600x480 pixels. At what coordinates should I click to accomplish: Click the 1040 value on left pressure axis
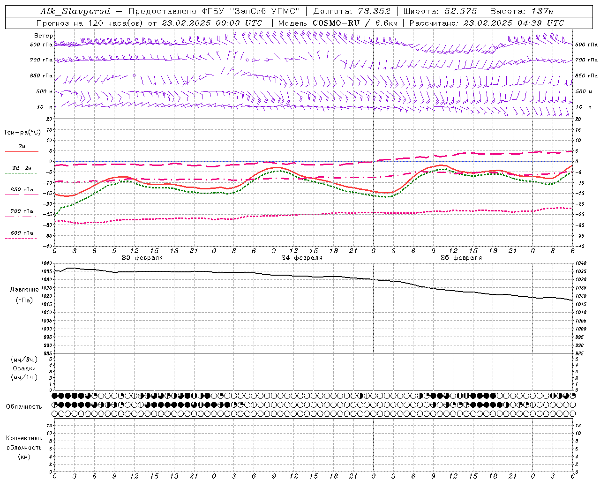47,263
